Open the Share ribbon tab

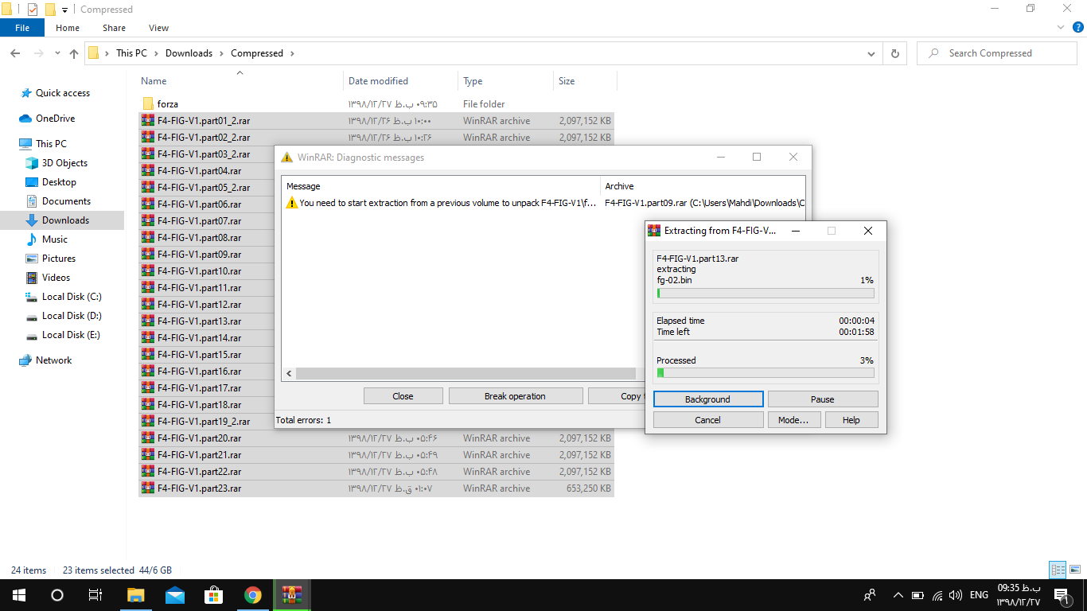(114, 28)
